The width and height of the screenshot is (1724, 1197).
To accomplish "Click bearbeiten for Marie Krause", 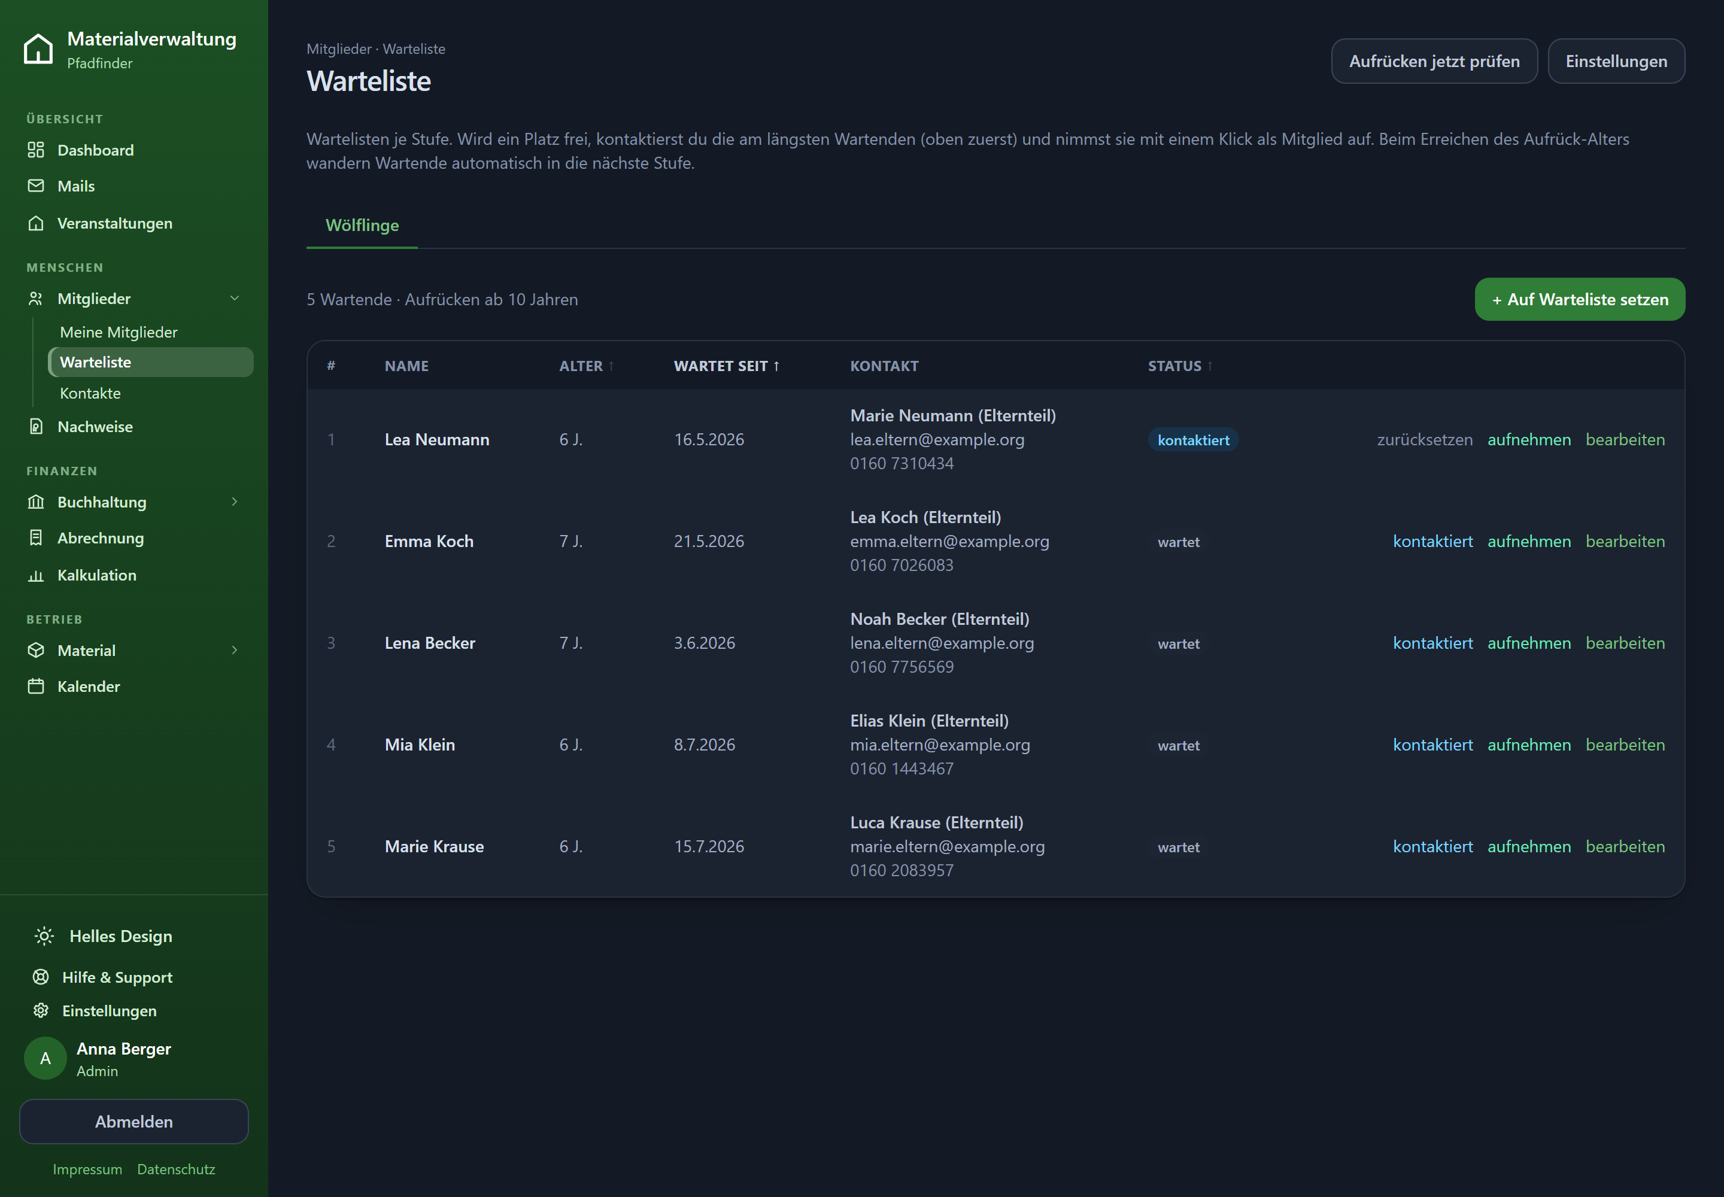I will [x=1625, y=847].
